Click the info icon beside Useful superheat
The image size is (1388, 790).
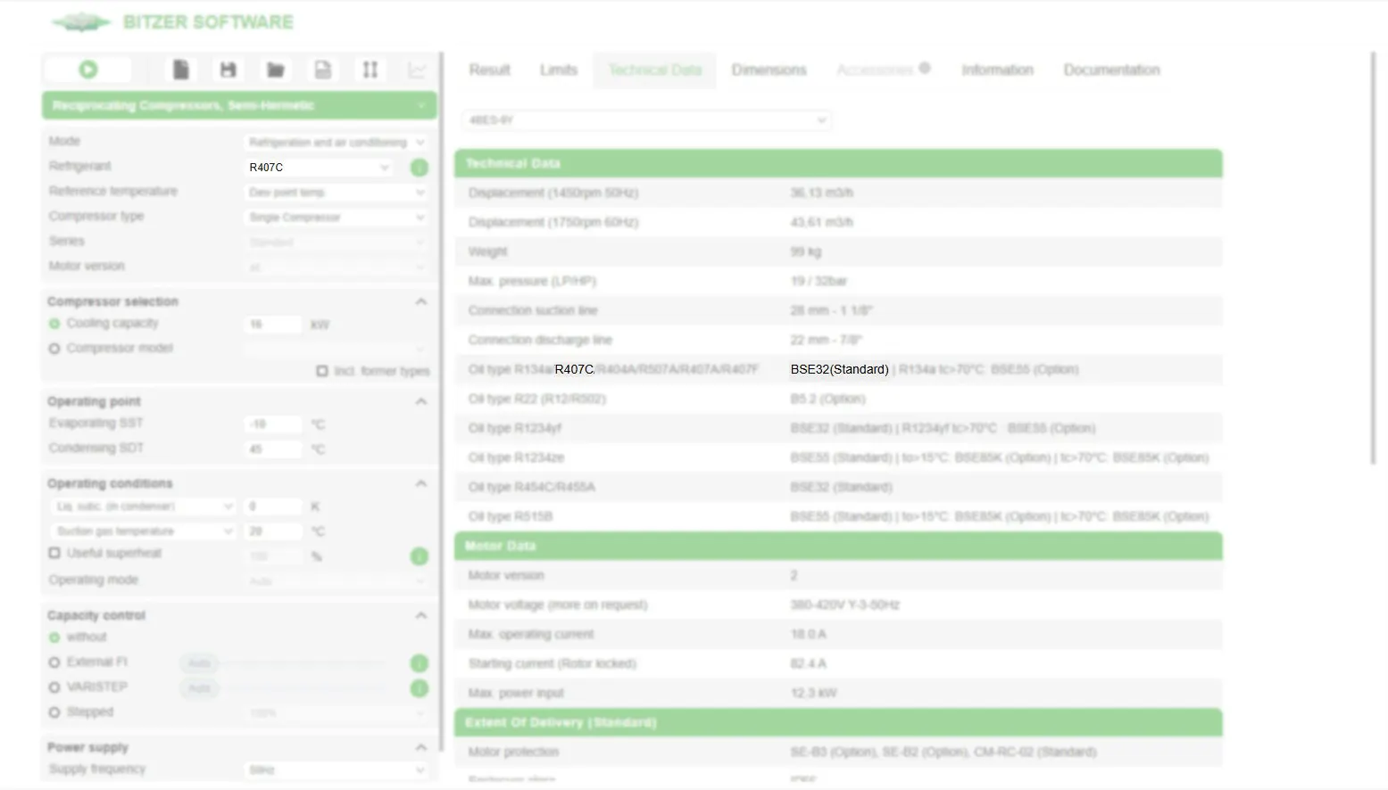[x=419, y=556]
